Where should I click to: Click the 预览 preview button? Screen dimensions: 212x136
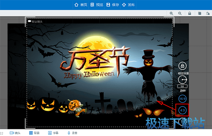[97, 5]
